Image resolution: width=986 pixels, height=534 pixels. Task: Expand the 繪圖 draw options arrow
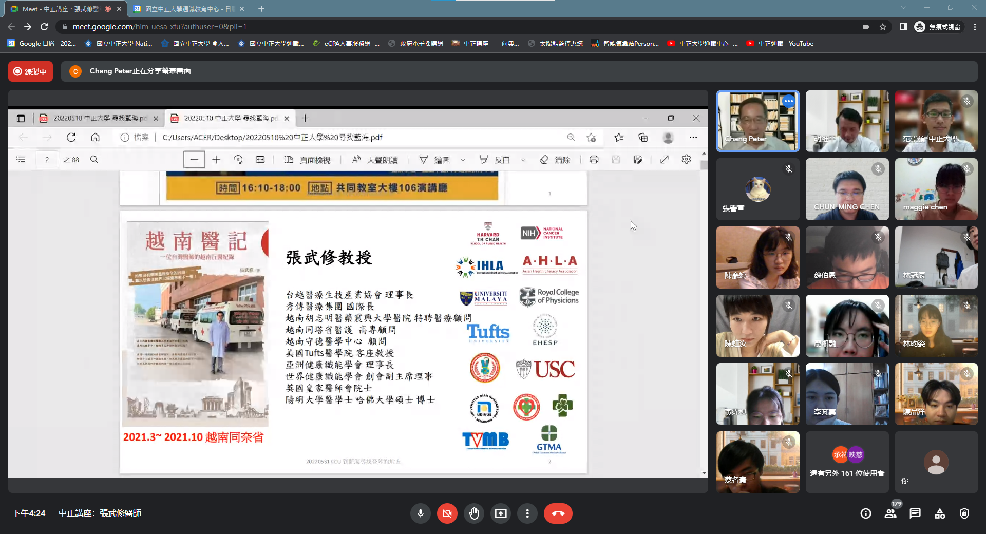[463, 160]
